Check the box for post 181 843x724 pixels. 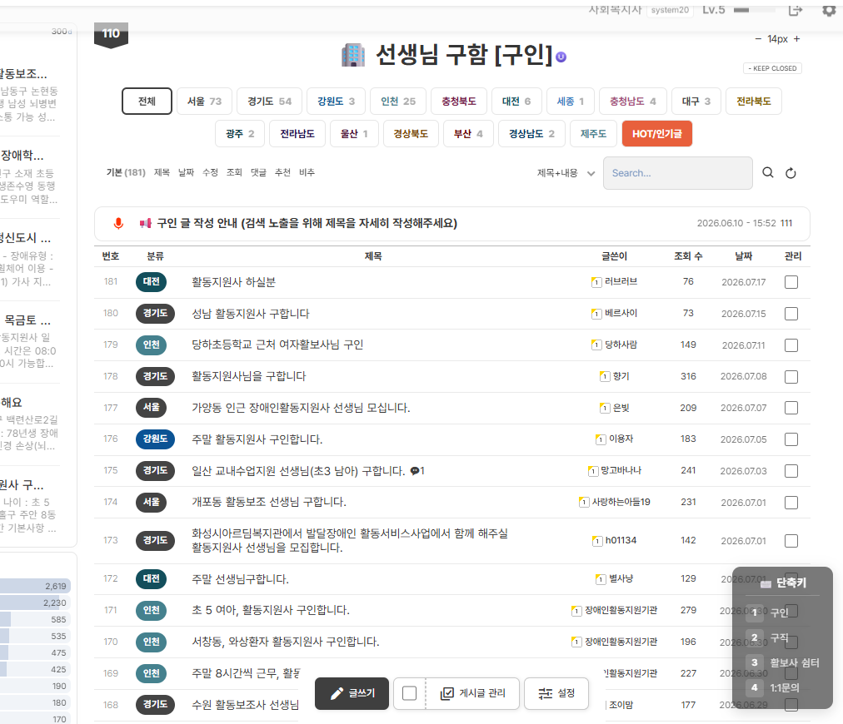pos(791,282)
